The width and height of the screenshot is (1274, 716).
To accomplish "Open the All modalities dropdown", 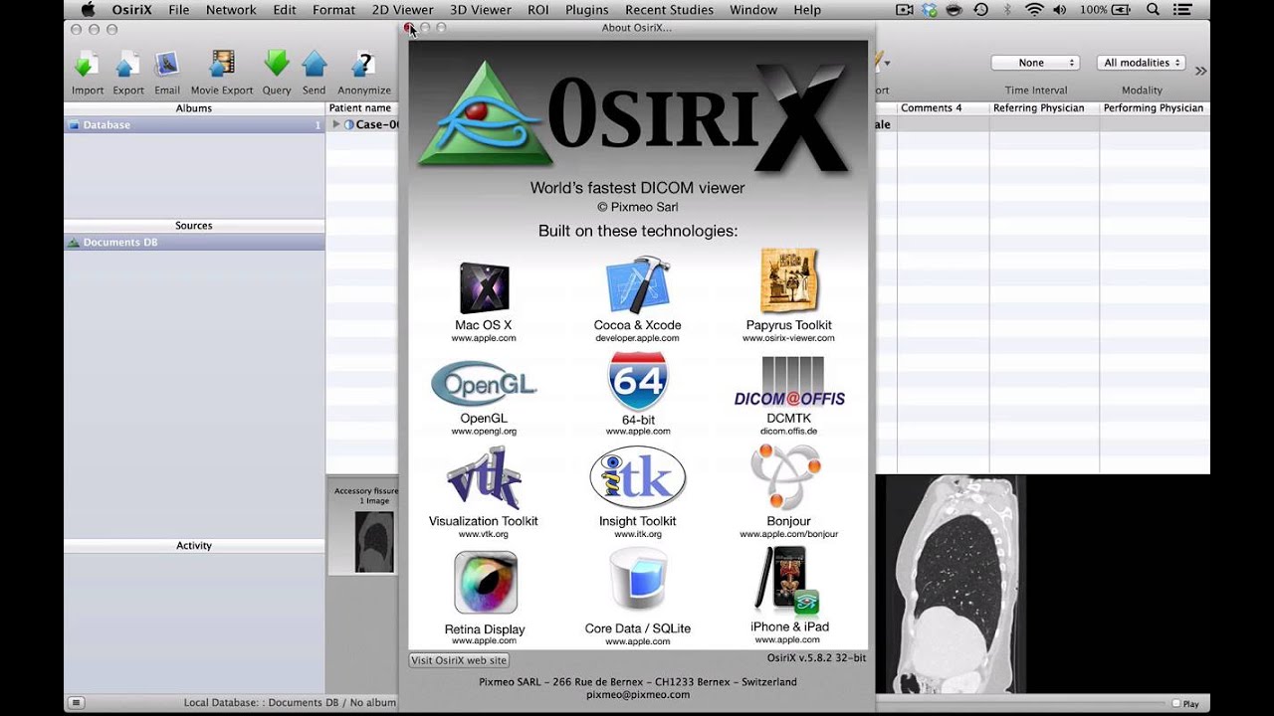I will pyautogui.click(x=1142, y=63).
